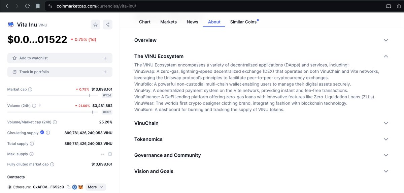Go back with the browser back arrow

point(7,6)
